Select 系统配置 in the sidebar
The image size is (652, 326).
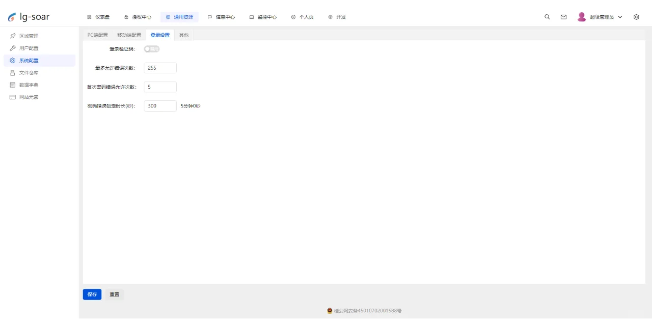click(40, 61)
